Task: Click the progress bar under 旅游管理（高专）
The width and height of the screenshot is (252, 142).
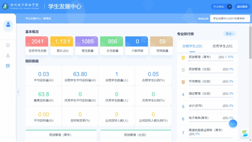Action: click(x=211, y=61)
